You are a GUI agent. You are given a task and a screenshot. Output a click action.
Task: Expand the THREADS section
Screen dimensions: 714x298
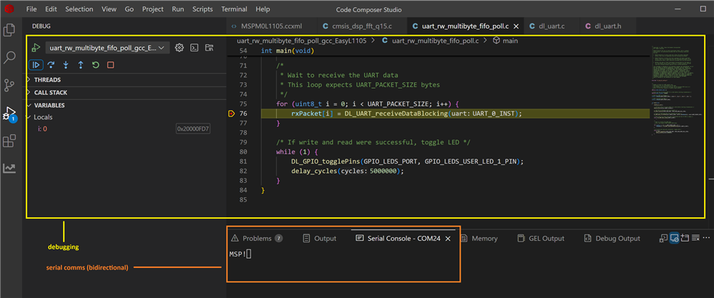pyautogui.click(x=126, y=79)
